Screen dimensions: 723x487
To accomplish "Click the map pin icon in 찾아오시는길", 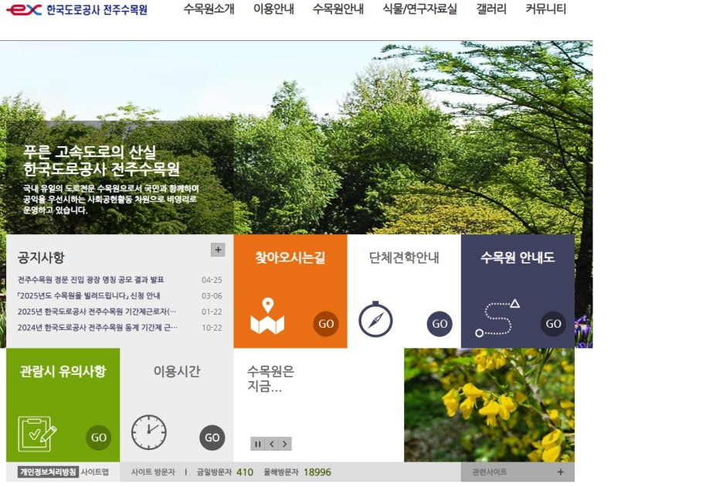I will point(267,316).
